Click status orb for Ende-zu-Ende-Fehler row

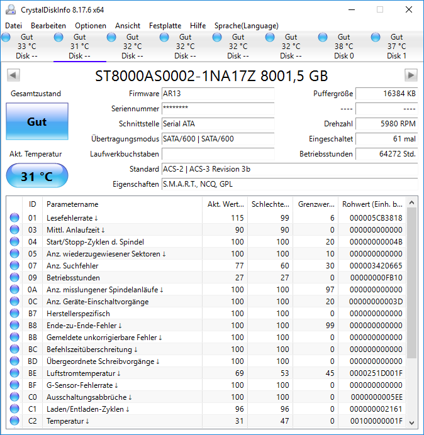[14, 325]
